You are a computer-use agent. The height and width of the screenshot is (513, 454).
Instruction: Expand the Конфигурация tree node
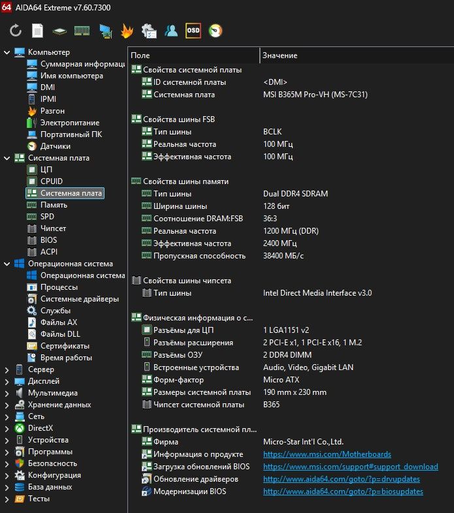7,476
